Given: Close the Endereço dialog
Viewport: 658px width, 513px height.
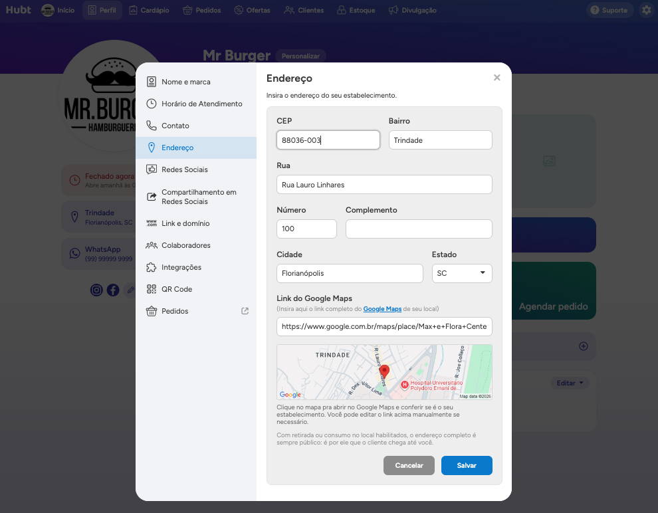Looking at the screenshot, I should (497, 78).
